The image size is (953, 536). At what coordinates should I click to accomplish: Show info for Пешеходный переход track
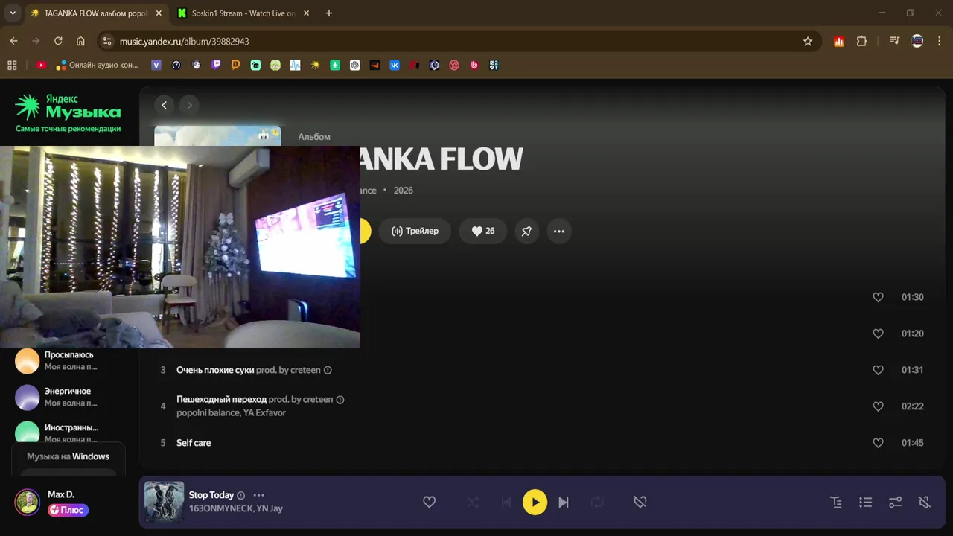tap(340, 400)
